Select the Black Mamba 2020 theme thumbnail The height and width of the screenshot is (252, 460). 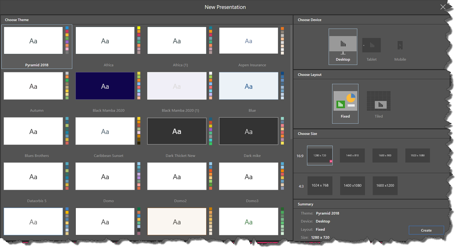[105, 86]
